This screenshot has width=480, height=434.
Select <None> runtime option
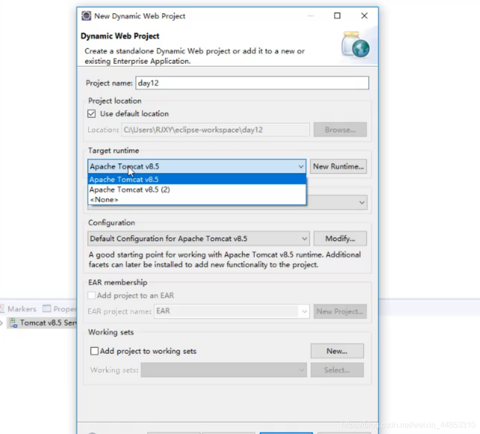[197, 200]
